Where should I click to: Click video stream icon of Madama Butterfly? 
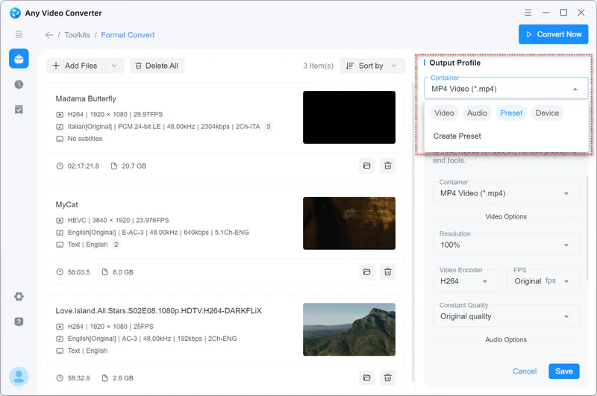click(x=60, y=115)
